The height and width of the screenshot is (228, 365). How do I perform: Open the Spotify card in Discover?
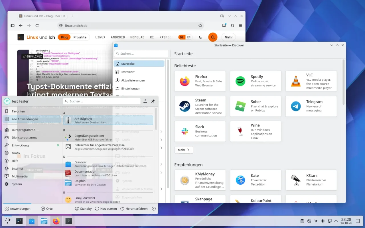(255, 81)
